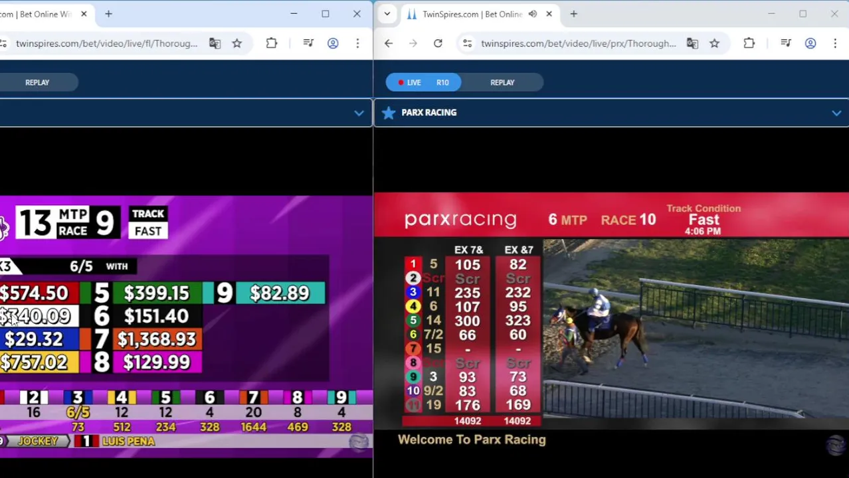Click translate icon in left window address bar
Viewport: 849px width, 478px height.
[x=215, y=43]
